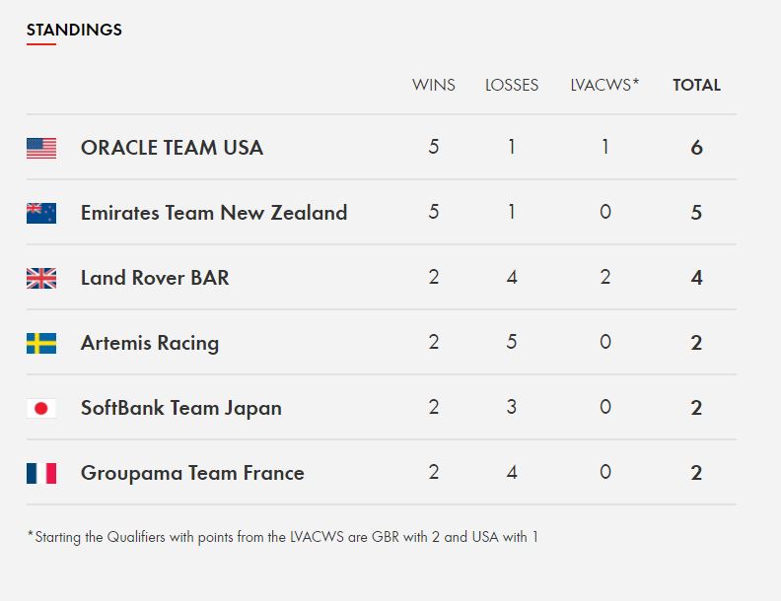Select Land Rover BAR team name
Screen dimensions: 781x601
(155, 278)
